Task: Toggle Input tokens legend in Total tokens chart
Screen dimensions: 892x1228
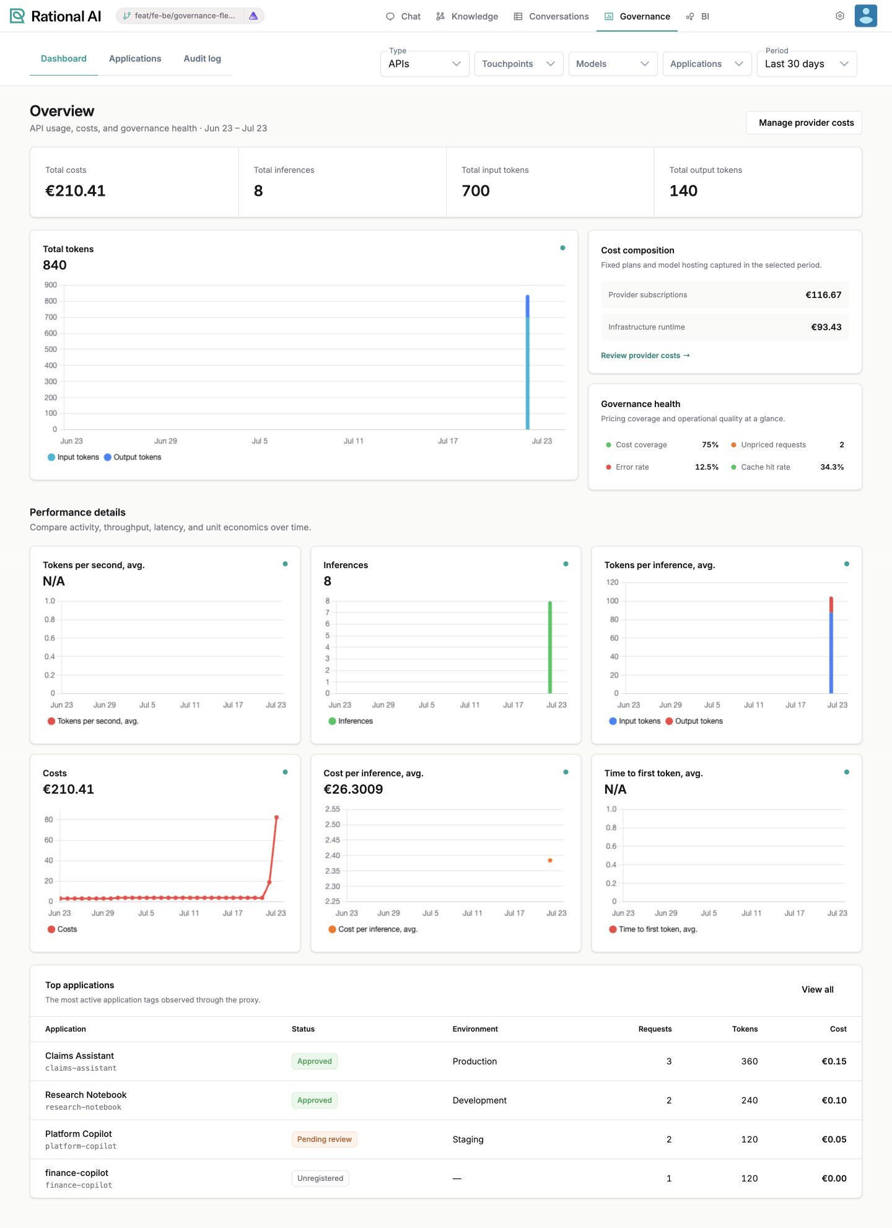Action: point(73,457)
